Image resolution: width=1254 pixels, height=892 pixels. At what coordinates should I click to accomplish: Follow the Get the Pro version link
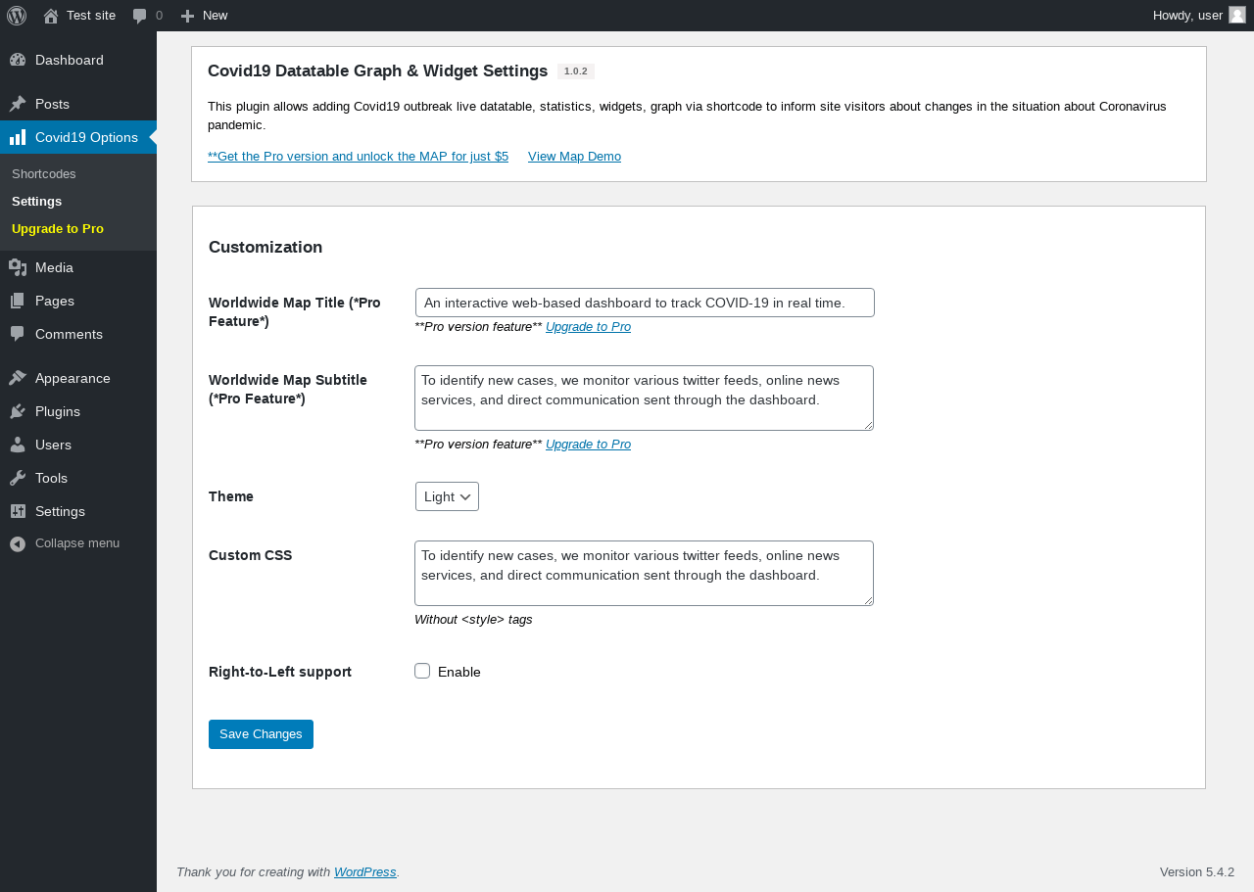358,156
